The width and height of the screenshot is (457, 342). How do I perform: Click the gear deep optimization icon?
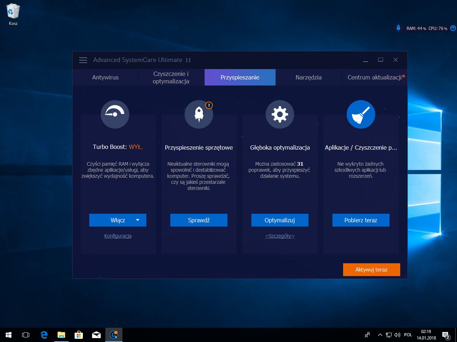pos(280,114)
